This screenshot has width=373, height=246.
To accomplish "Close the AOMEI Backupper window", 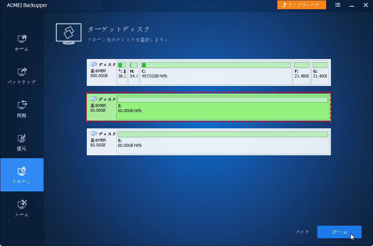I will pos(366,5).
